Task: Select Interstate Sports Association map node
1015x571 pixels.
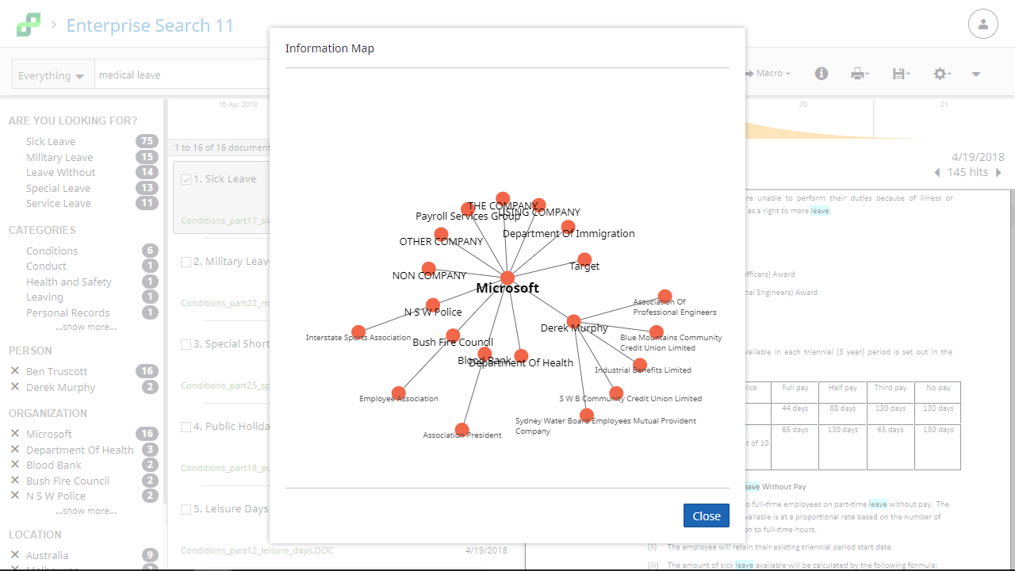Action: point(358,332)
